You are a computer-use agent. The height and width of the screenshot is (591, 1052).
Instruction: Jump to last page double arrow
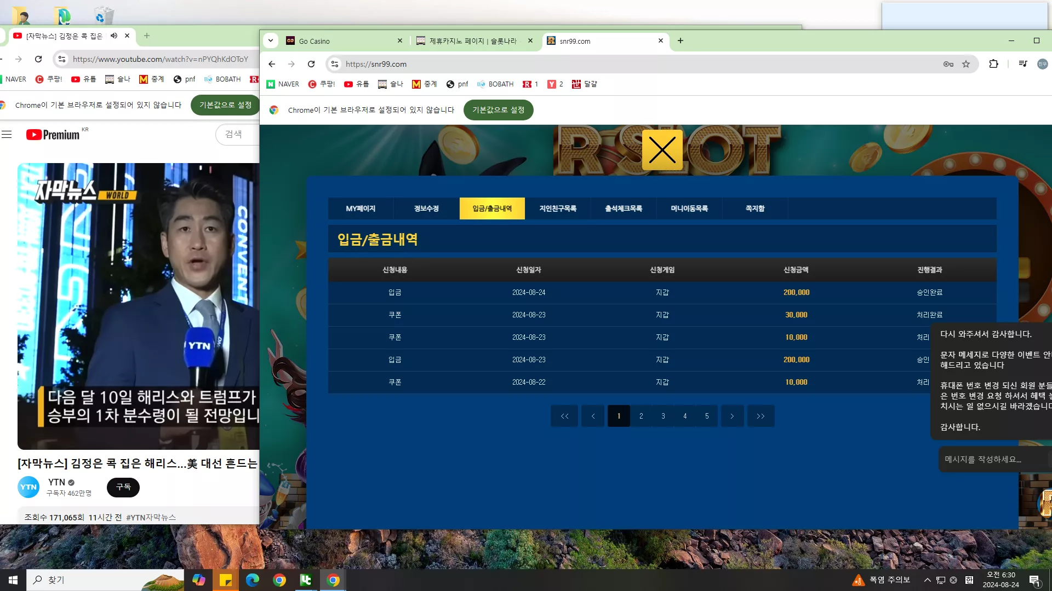pos(761,416)
